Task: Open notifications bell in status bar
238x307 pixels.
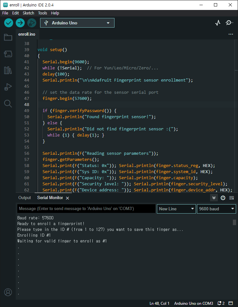Action: tap(221, 303)
